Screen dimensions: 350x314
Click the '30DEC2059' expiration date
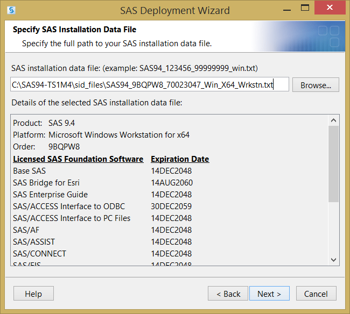pos(171,206)
